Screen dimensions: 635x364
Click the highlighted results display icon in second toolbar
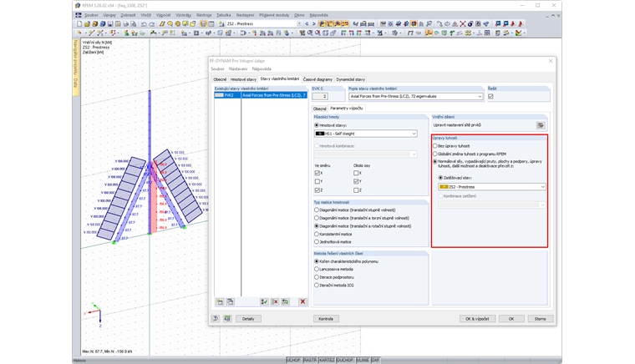pyautogui.click(x=429, y=33)
